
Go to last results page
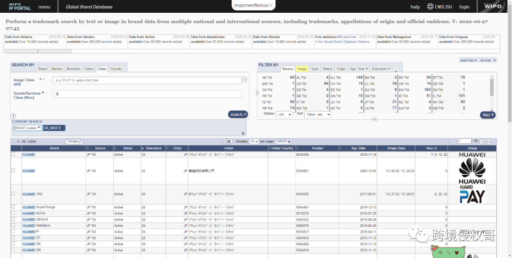coord(488,142)
